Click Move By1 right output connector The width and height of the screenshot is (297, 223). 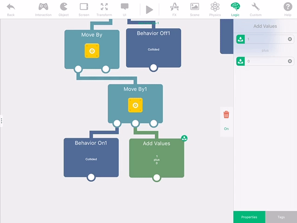154,123
